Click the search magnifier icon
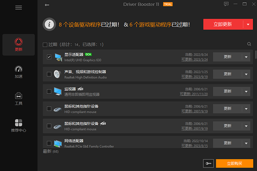The image size is (257, 171). tap(249, 44)
